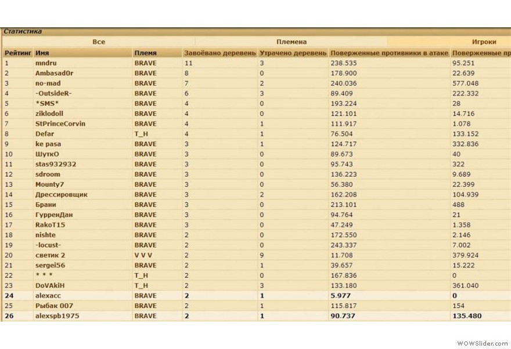
Task: Open the BRAVE tribe page
Action: (x=145, y=63)
